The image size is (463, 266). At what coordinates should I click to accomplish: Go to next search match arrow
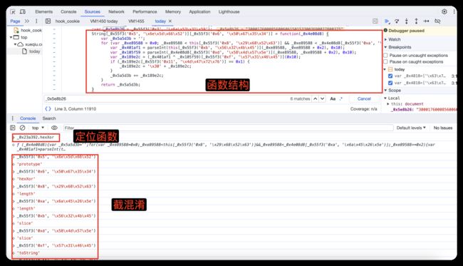323,98
